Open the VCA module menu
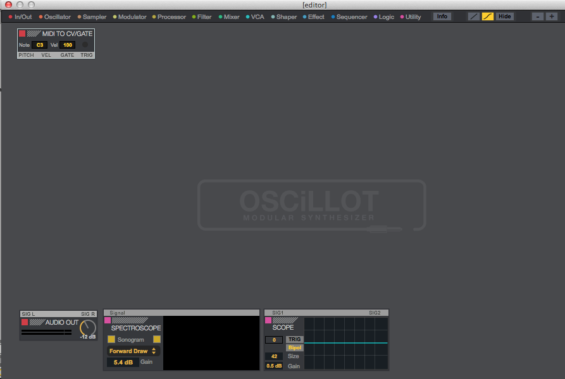 [x=255, y=17]
